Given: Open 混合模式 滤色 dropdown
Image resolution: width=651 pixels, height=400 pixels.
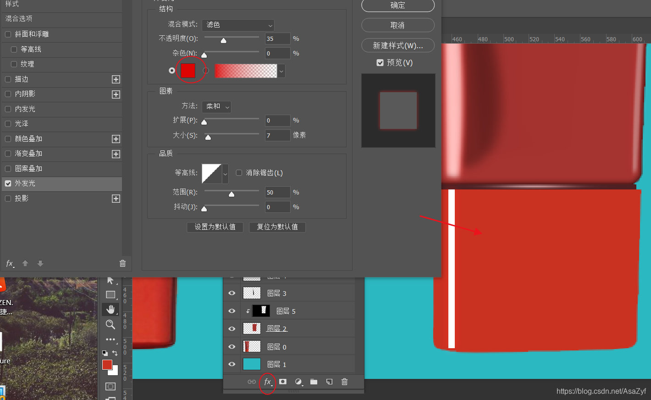Looking at the screenshot, I should point(238,25).
